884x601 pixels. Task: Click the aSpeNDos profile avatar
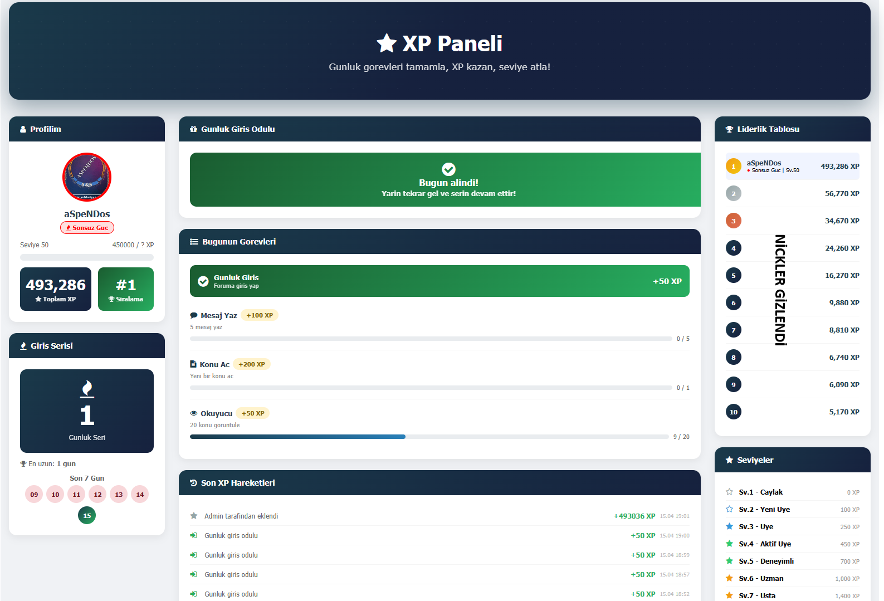pos(87,177)
